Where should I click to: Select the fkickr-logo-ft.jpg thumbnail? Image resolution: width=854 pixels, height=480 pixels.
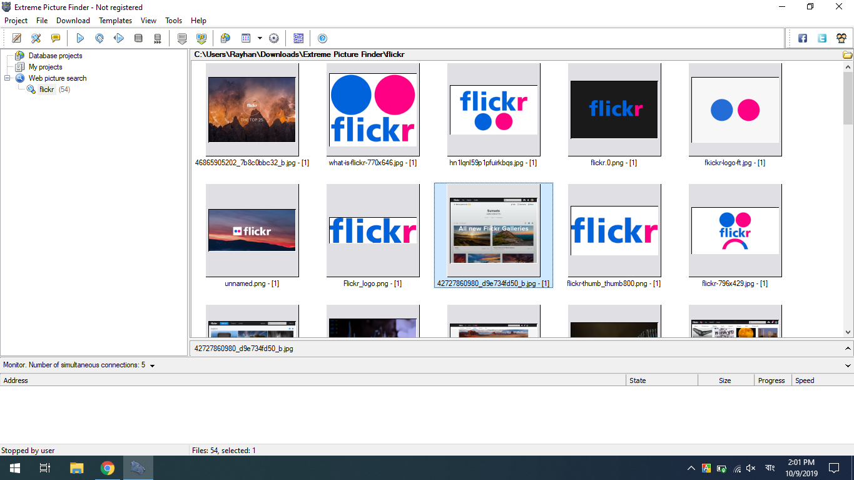coord(735,110)
